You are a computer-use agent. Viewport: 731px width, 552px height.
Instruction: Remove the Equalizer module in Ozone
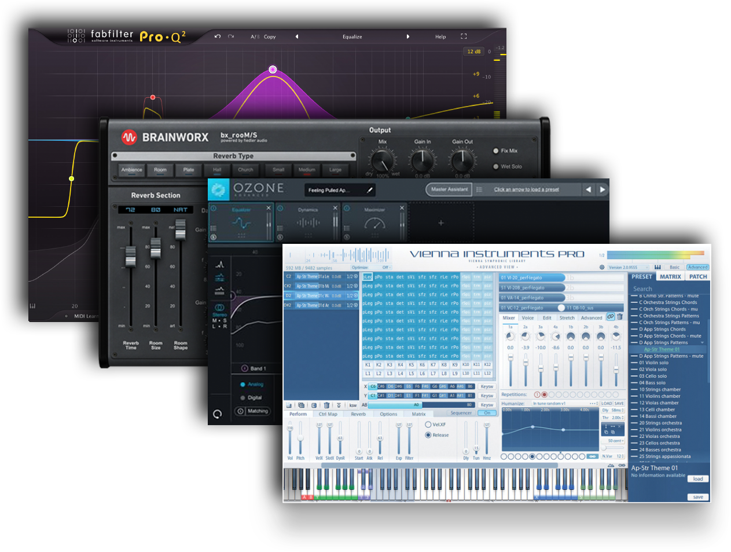coord(269,208)
